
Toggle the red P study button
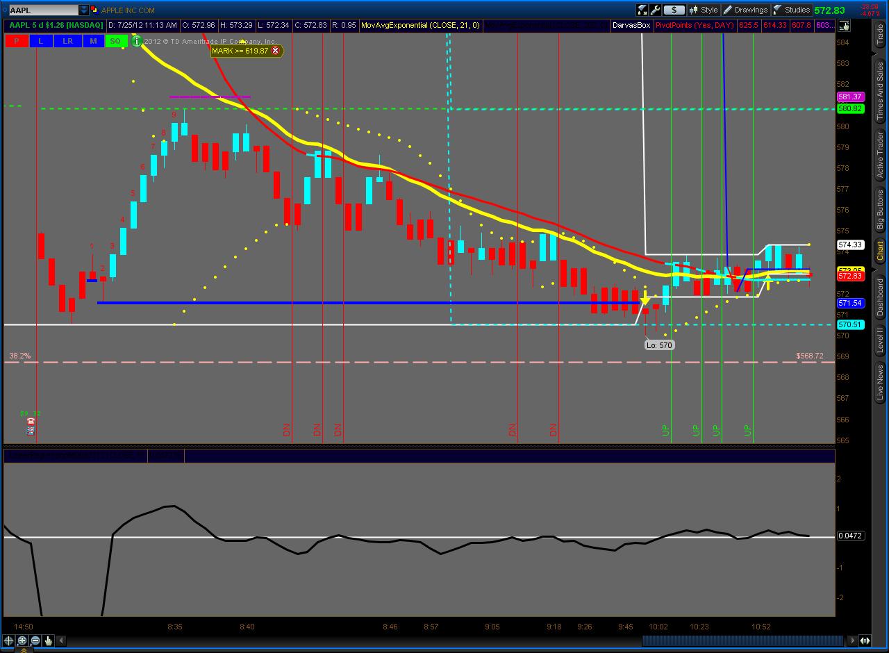point(16,41)
